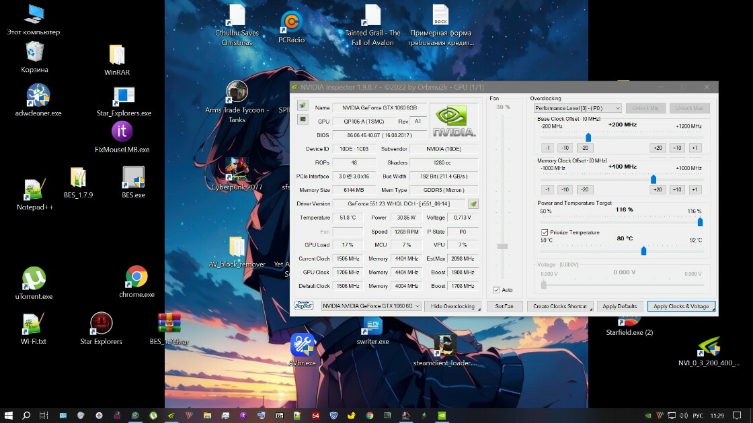This screenshot has width=753, height=423.
Task: Open the BES_1.7.9 folder
Action: point(78,183)
